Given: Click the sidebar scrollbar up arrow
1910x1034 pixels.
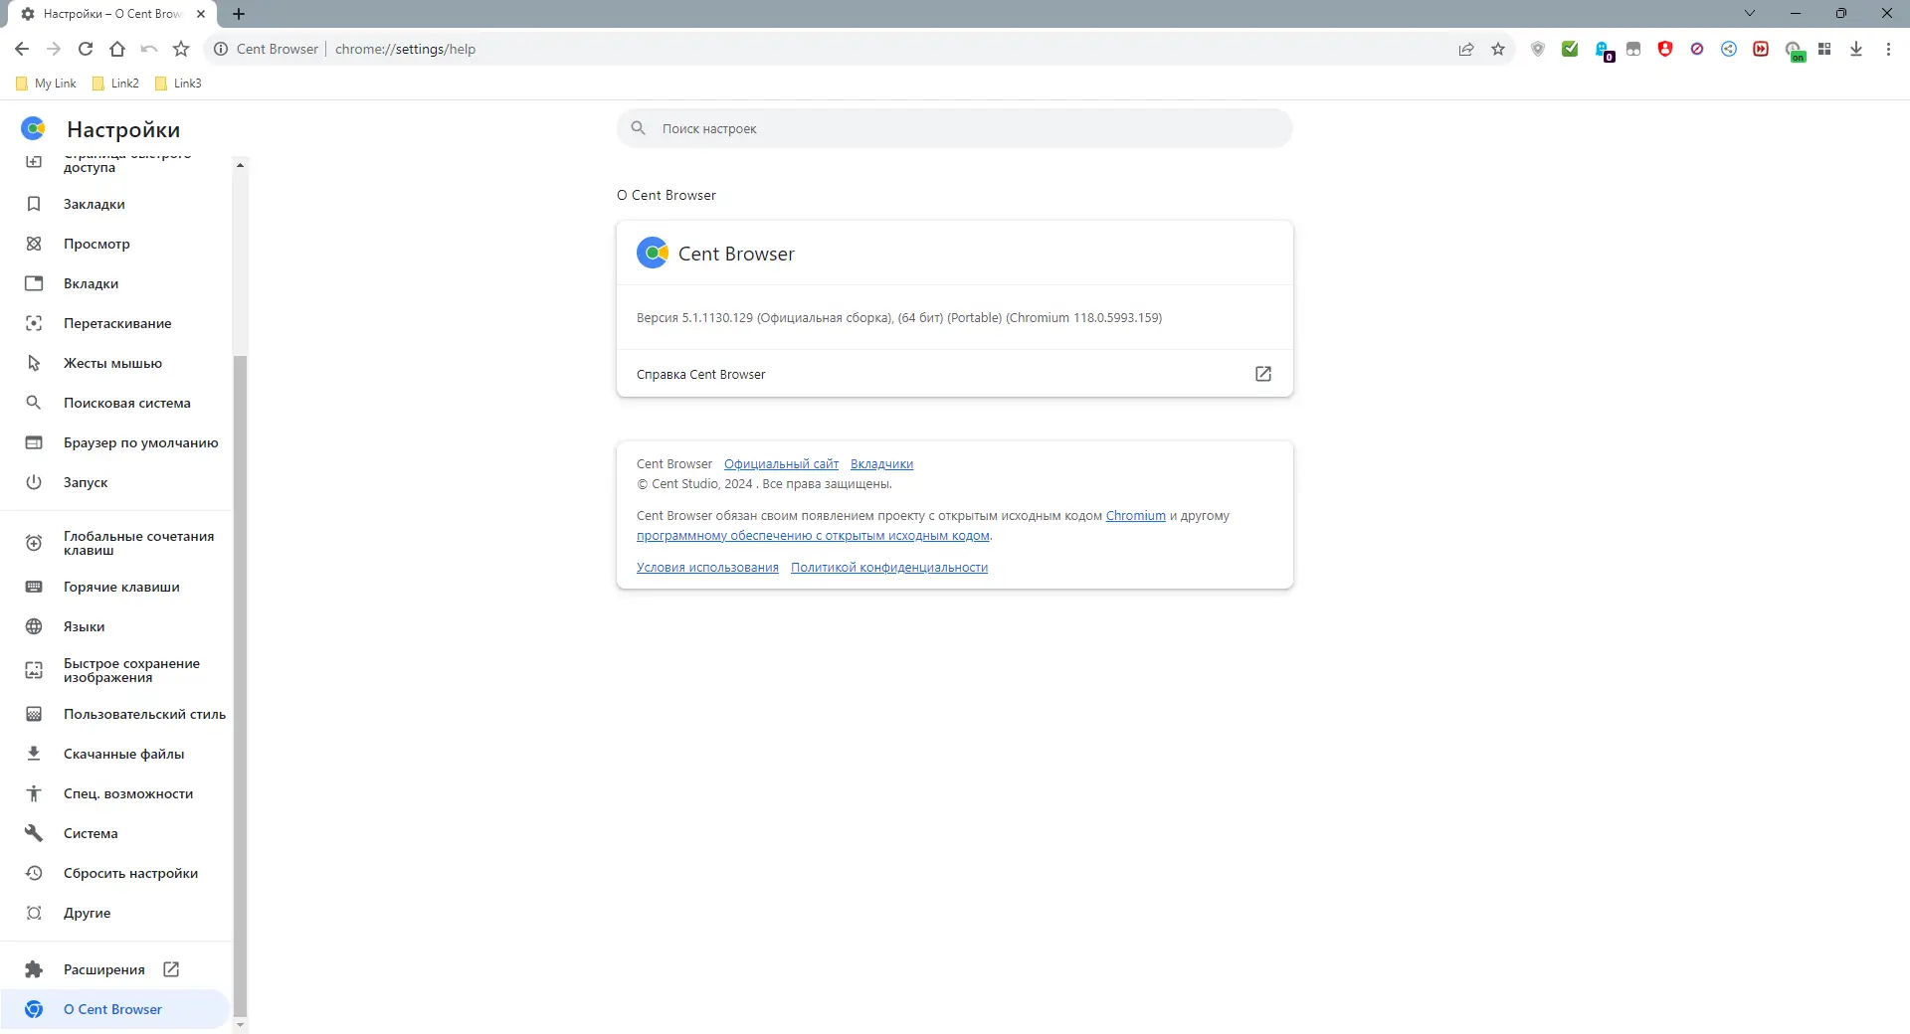Looking at the screenshot, I should (x=240, y=165).
